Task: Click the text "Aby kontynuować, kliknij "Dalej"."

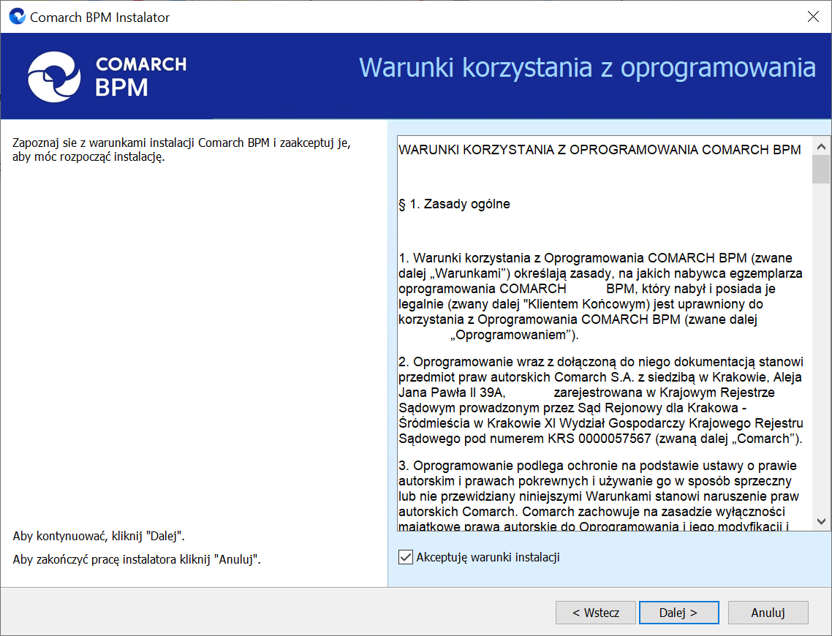Action: [x=99, y=536]
